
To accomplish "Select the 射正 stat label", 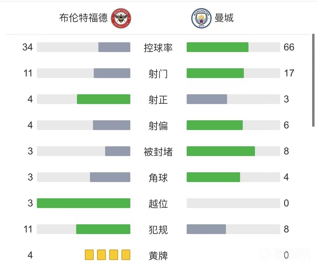I will click(158, 100).
